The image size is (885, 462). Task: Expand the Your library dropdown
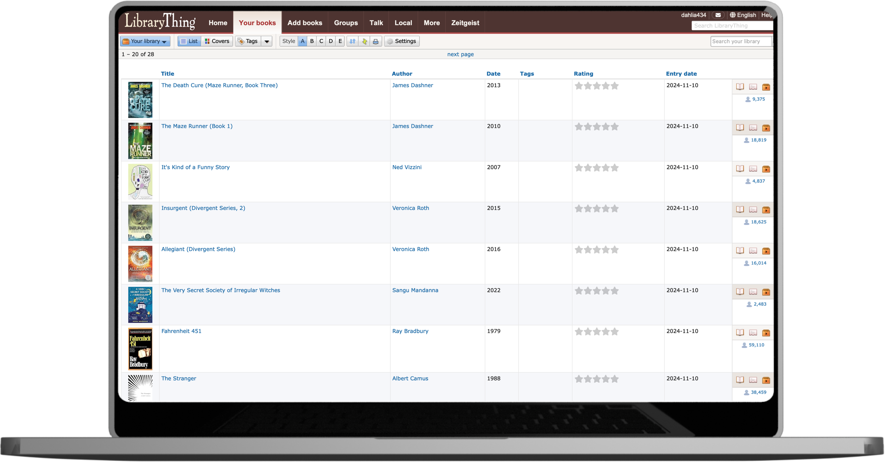[x=145, y=41]
